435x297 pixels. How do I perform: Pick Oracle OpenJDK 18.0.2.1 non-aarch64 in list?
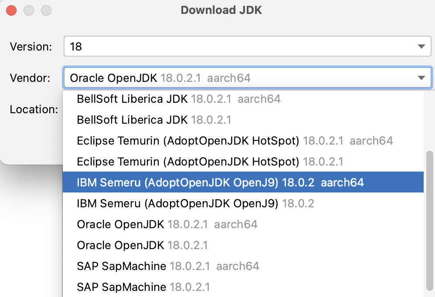click(x=142, y=245)
